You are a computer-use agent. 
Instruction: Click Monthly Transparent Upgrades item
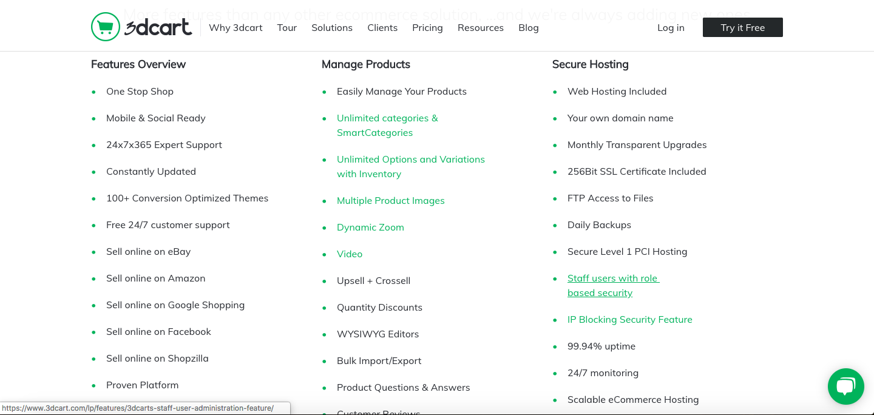click(637, 145)
